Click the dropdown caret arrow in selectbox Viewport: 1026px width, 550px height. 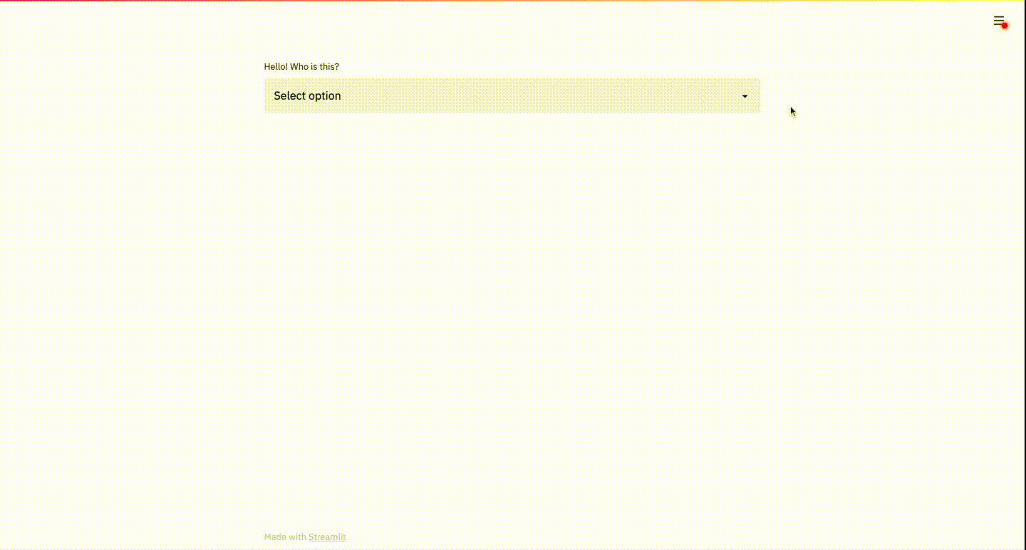pos(745,96)
